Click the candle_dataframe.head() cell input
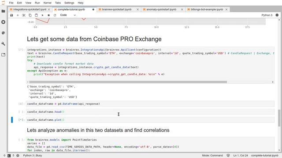 pos(150,112)
